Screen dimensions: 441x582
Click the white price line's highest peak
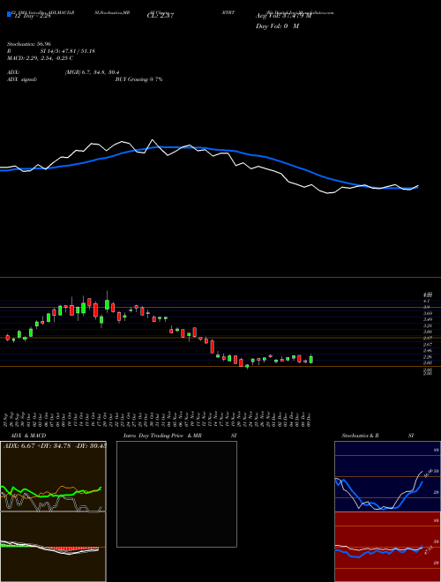[153, 140]
